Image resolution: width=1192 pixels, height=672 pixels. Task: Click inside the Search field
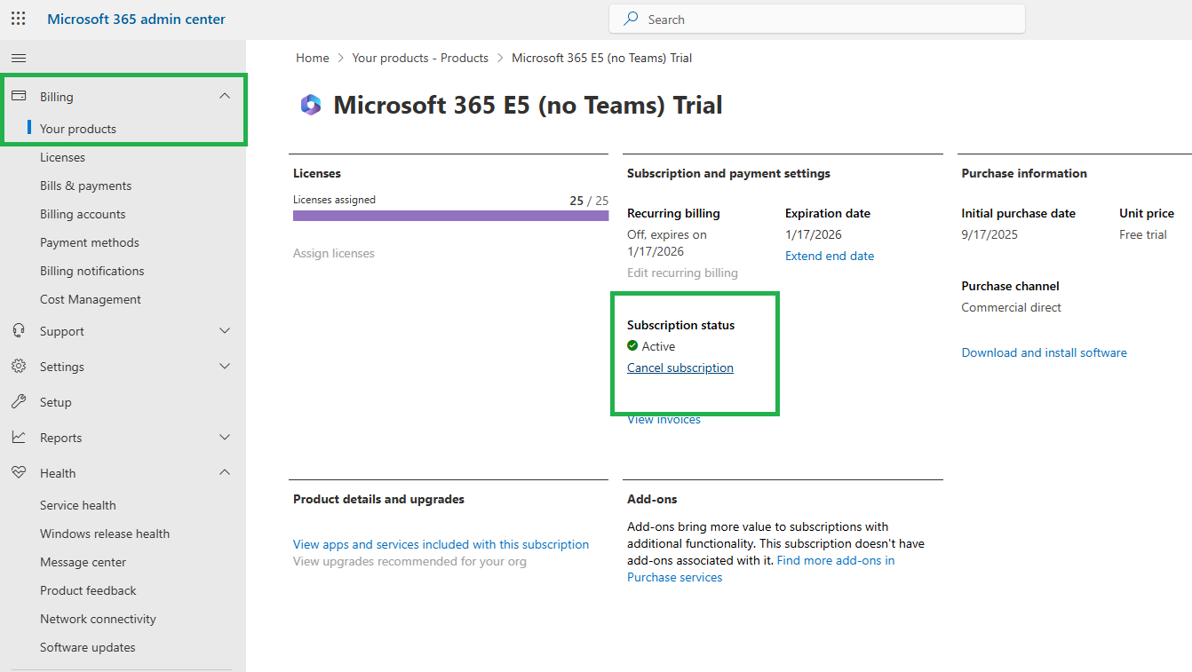coord(815,18)
